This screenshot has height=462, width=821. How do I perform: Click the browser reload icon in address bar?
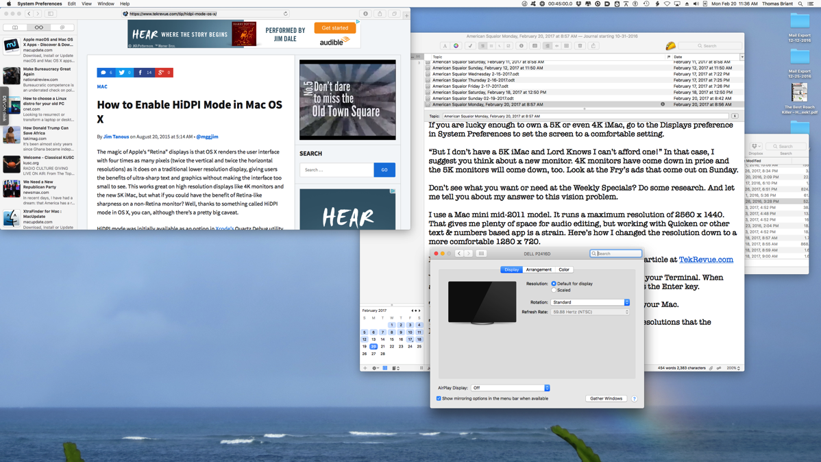coord(285,14)
